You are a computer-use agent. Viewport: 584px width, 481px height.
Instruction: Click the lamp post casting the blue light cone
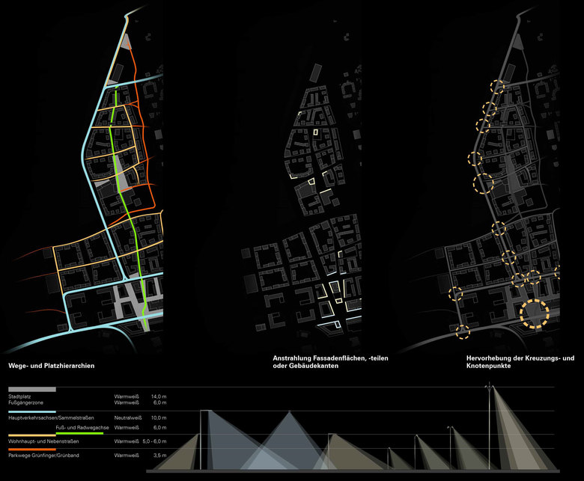[x=201, y=441]
